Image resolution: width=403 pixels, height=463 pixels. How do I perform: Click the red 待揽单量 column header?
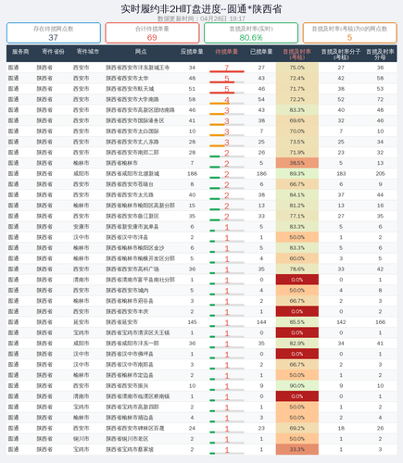pyautogui.click(x=226, y=52)
